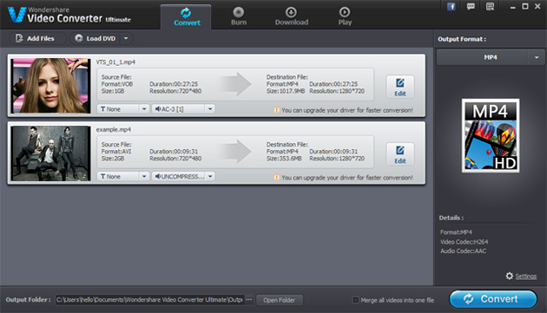Minimize the Video Converter window
The image size is (547, 313).
(x=512, y=7)
